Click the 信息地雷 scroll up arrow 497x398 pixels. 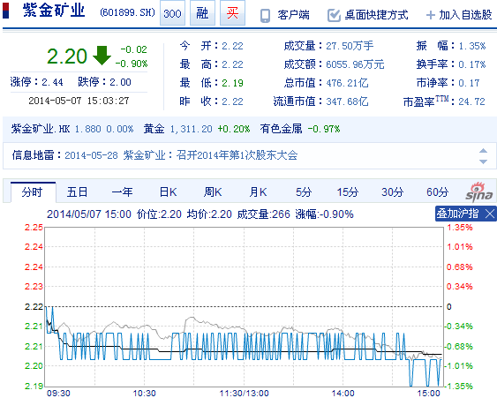click(x=483, y=150)
